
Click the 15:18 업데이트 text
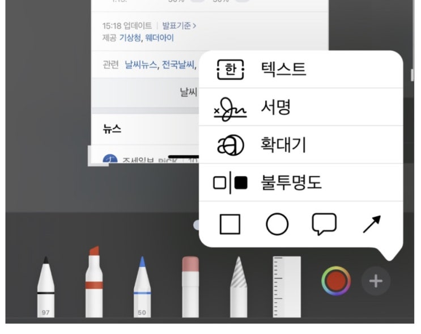tap(127, 26)
